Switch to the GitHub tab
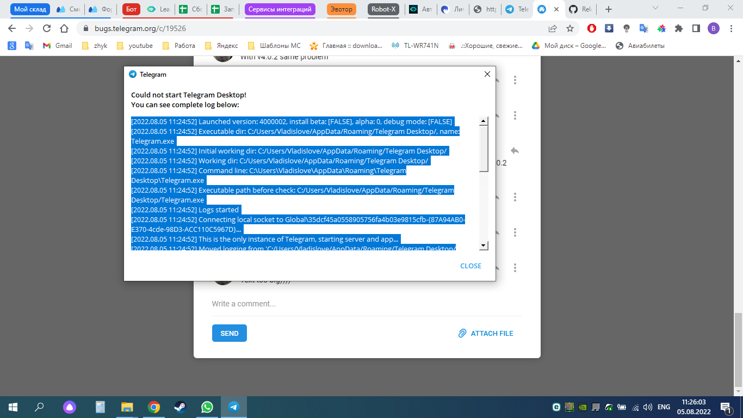Screen dimensions: 743x418 pyautogui.click(x=580, y=9)
